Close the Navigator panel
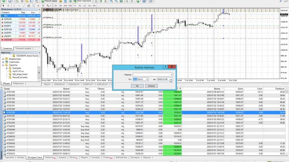Image resolution: width=289 pixels, height=162 pixels. coord(39,53)
